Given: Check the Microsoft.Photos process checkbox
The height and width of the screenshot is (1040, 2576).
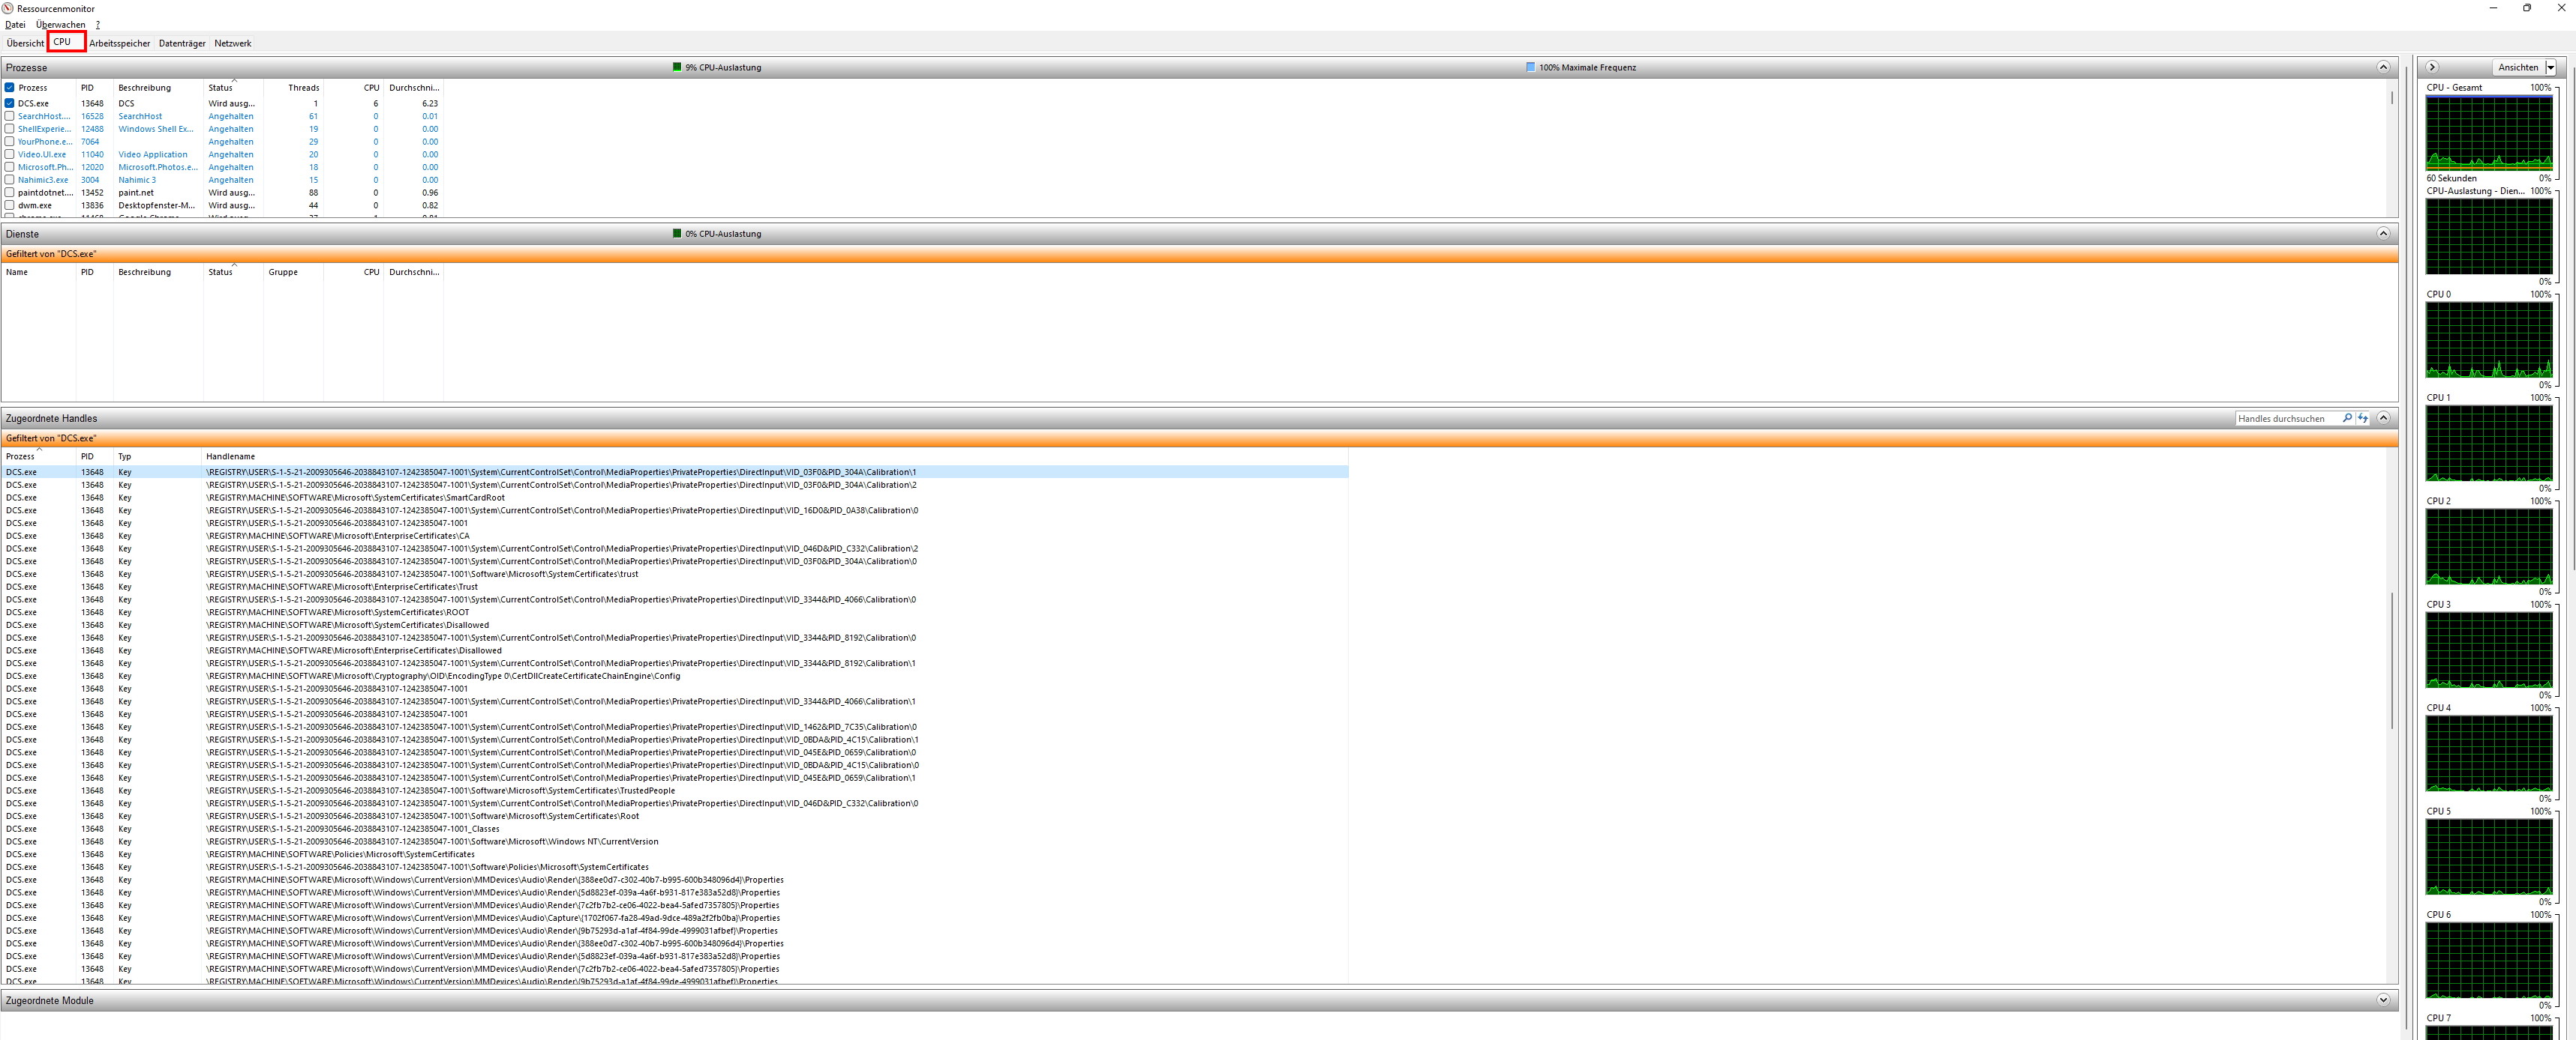Looking at the screenshot, I should [x=10, y=167].
